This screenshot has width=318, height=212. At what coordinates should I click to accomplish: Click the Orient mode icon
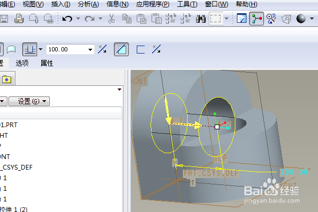271,19
